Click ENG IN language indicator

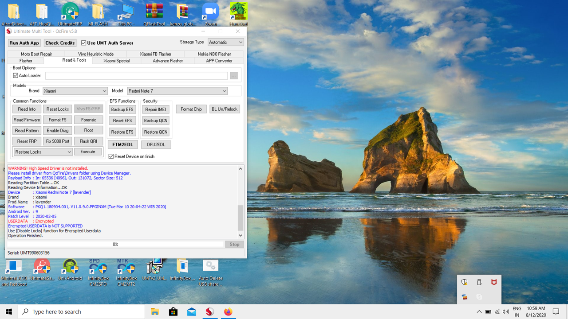click(517, 311)
